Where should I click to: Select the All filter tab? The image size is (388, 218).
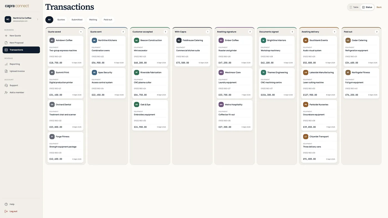[49, 20]
